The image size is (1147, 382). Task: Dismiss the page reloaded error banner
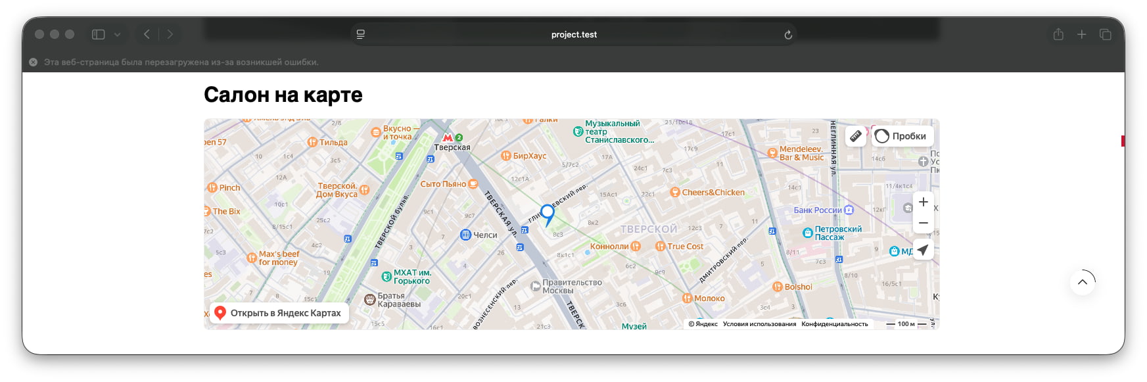(x=33, y=62)
